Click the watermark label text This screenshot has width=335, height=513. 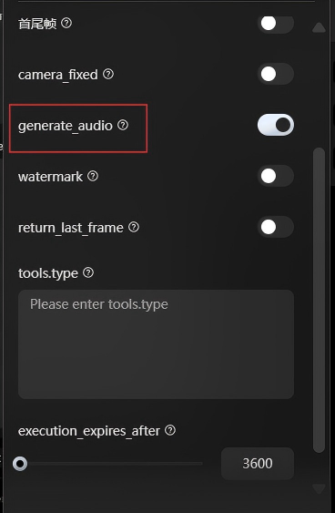50,177
